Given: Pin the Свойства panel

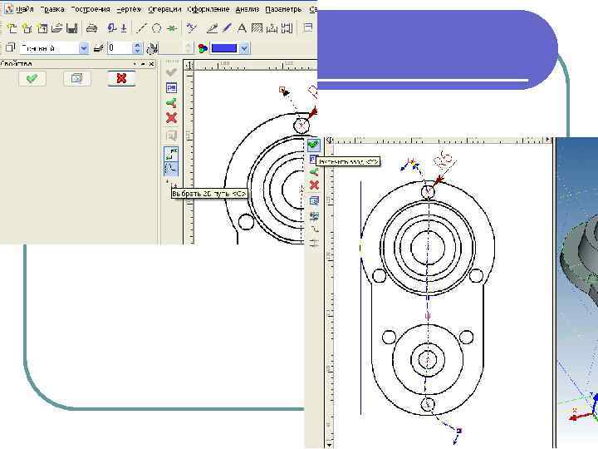Looking at the screenshot, I should (143, 64).
